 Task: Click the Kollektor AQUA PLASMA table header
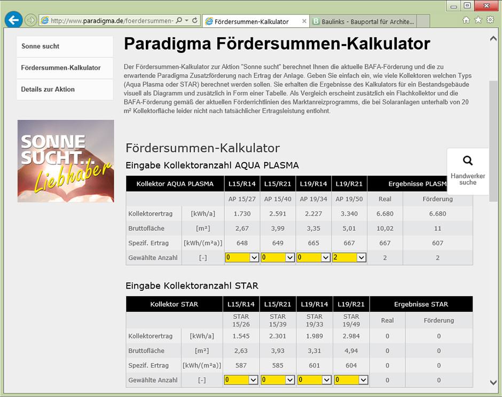[x=175, y=184]
